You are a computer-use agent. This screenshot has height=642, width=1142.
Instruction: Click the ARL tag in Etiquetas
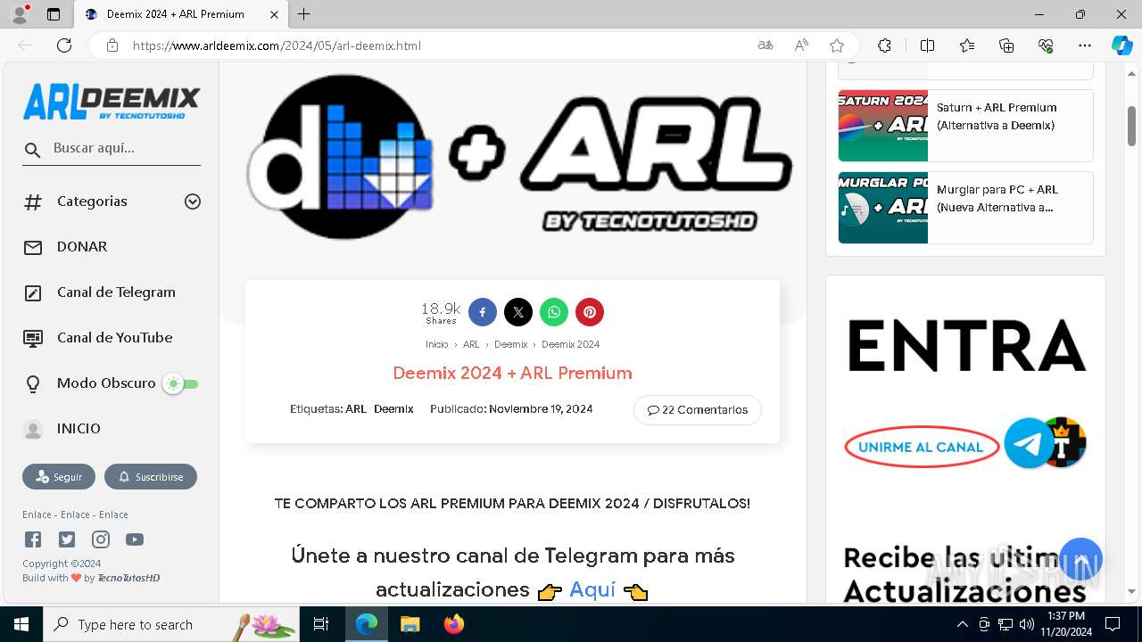(x=356, y=409)
